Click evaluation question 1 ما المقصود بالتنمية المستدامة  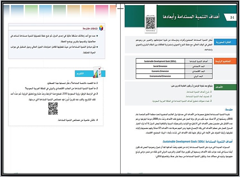pyautogui.click(x=73, y=83)
